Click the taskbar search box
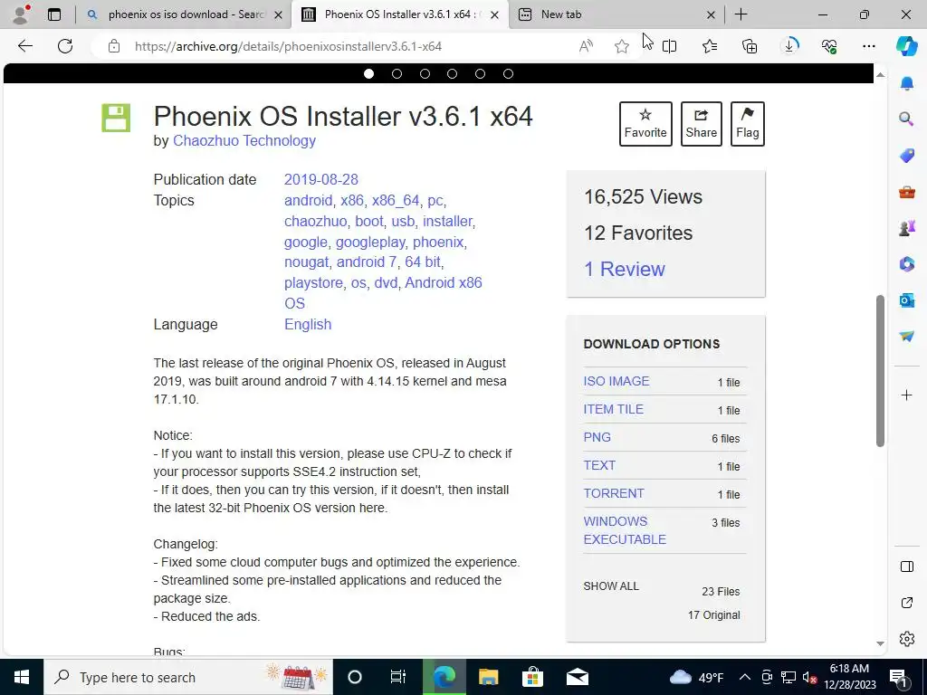Screen dimensions: 927x695 tap(188, 677)
